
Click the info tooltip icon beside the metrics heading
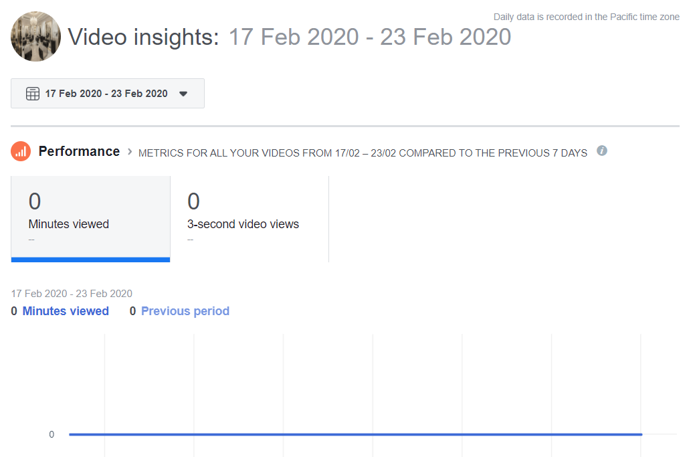point(601,151)
